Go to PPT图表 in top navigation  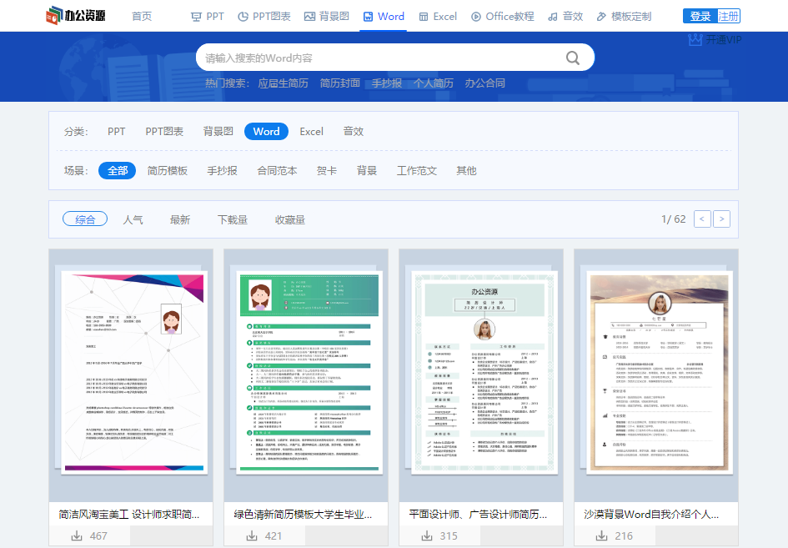(x=264, y=16)
